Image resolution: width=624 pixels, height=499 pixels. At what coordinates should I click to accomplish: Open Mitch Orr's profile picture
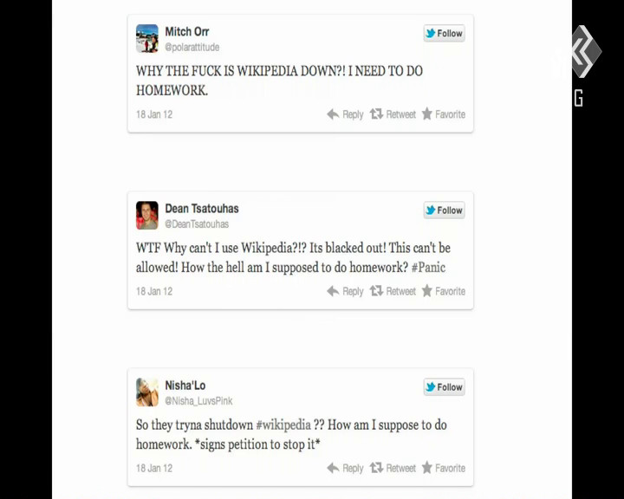(146, 39)
